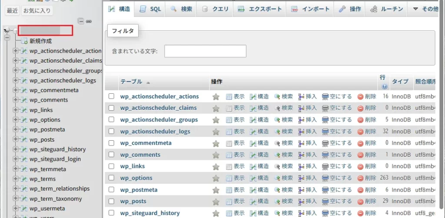Open the インポート tab
This screenshot has height=218, width=445.
click(x=310, y=9)
